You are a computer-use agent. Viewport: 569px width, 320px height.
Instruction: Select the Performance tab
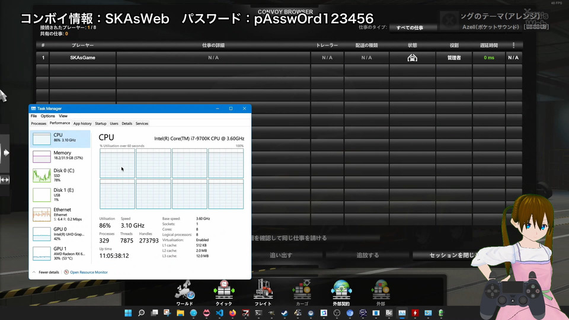click(60, 123)
